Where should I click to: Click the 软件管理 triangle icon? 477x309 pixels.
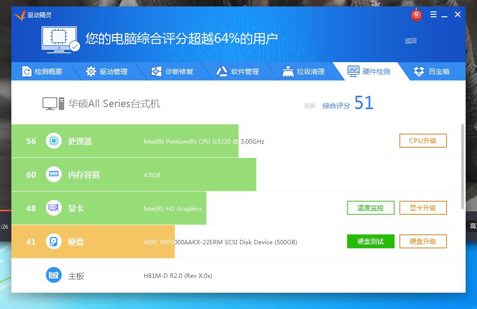(x=222, y=72)
